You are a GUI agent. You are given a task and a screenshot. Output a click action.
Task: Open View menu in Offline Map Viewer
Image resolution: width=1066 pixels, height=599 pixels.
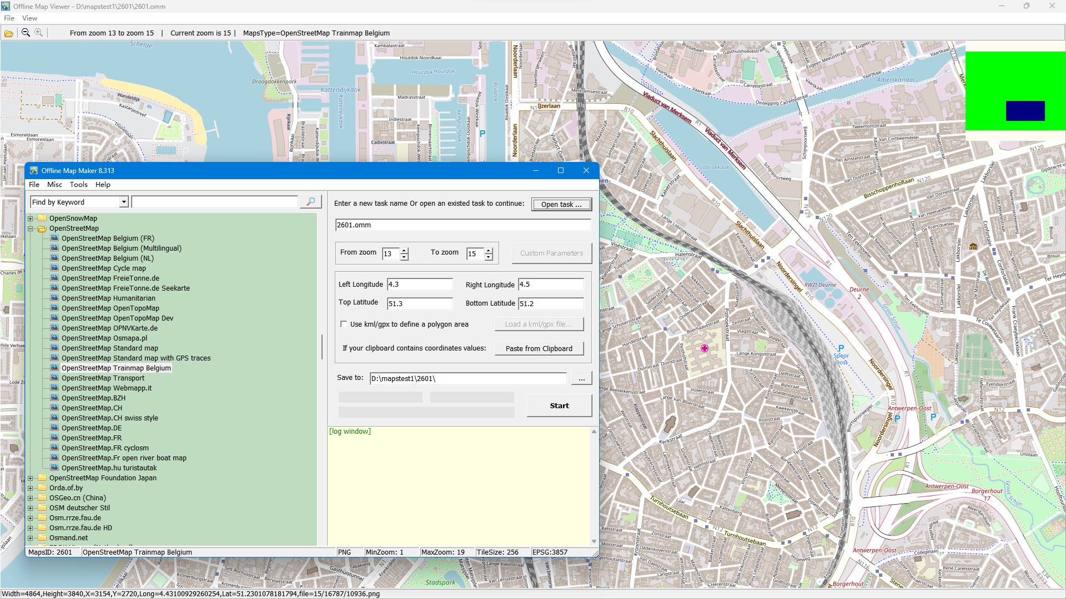tap(29, 18)
